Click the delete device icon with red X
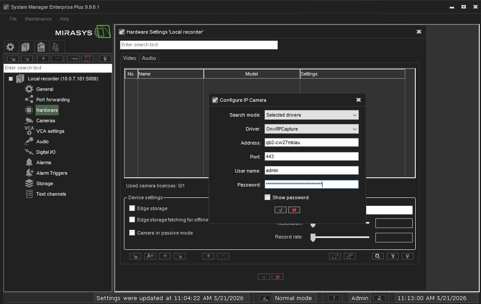The image size is (481, 304). tap(180, 256)
